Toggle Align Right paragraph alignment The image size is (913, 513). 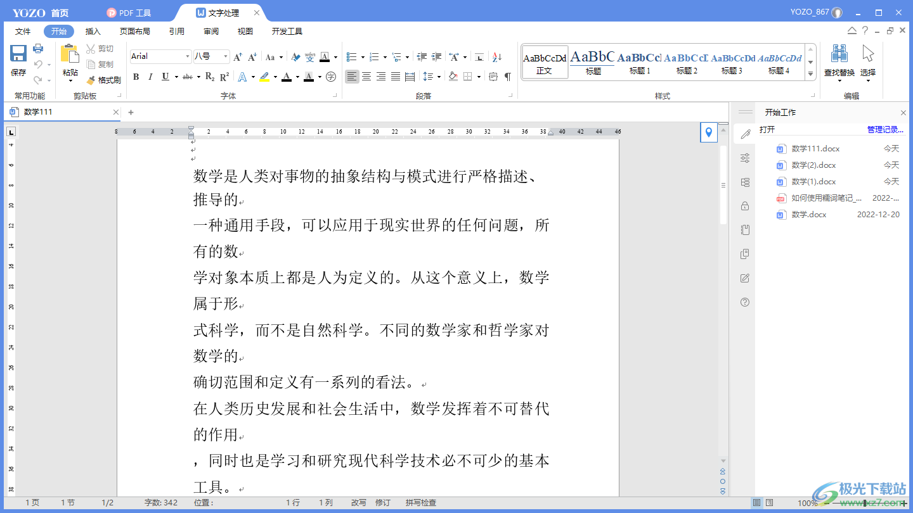tap(381, 77)
